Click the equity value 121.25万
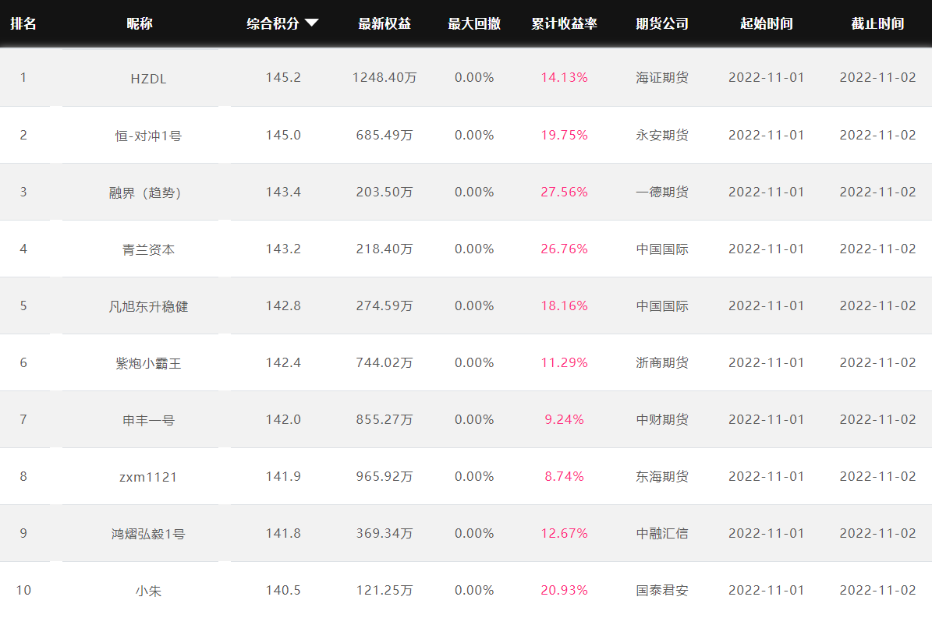 click(384, 591)
